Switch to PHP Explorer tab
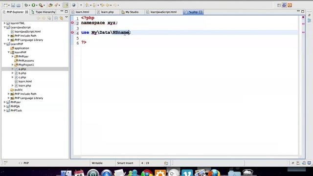This screenshot has height=176, width=313. pyautogui.click(x=15, y=12)
